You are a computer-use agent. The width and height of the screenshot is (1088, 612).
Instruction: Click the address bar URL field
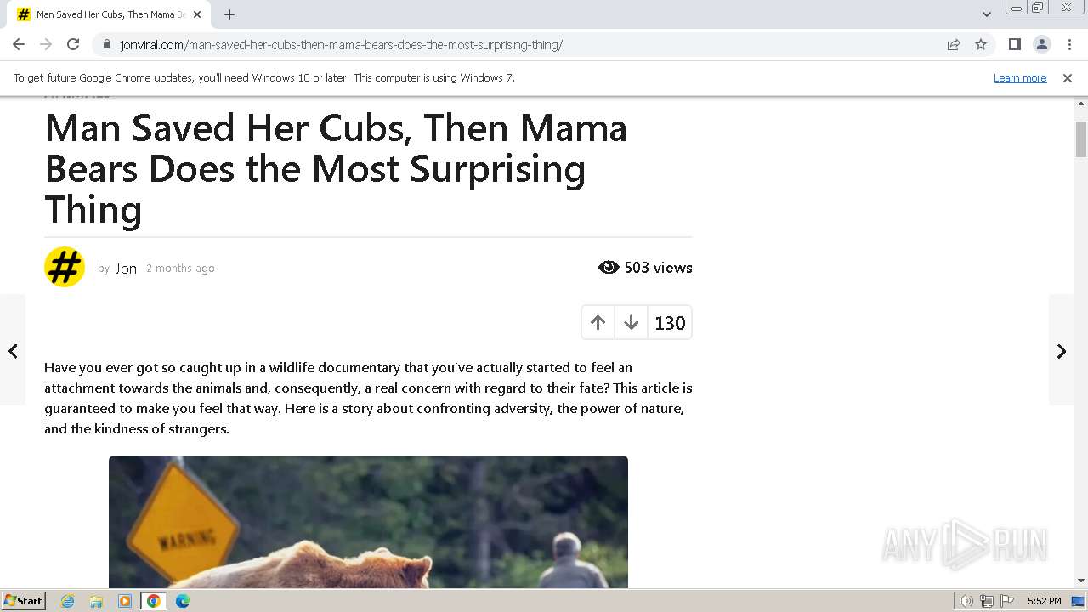[510, 44]
